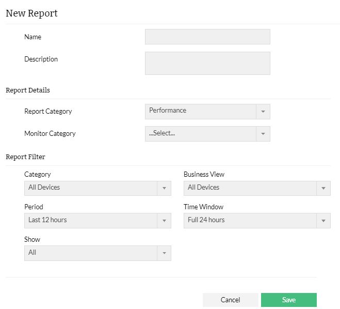Click the 'All' value under Show

point(33,253)
